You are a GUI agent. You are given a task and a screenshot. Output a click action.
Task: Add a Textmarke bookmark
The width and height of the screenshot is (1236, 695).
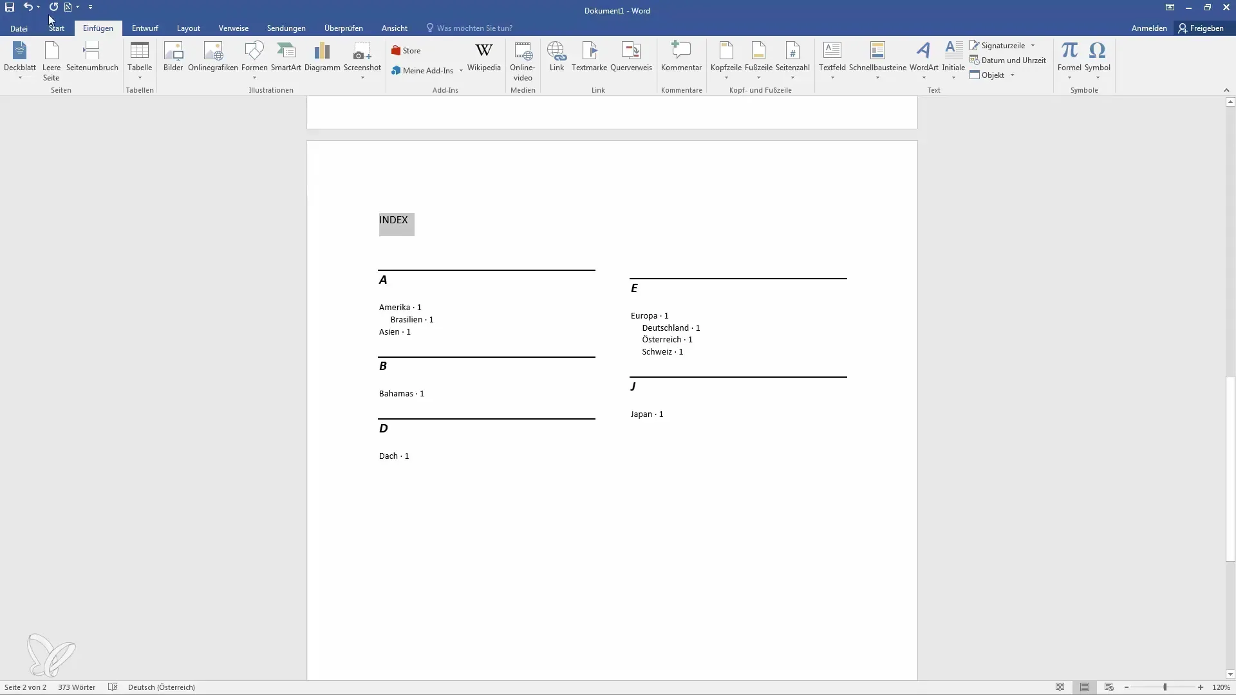589,57
